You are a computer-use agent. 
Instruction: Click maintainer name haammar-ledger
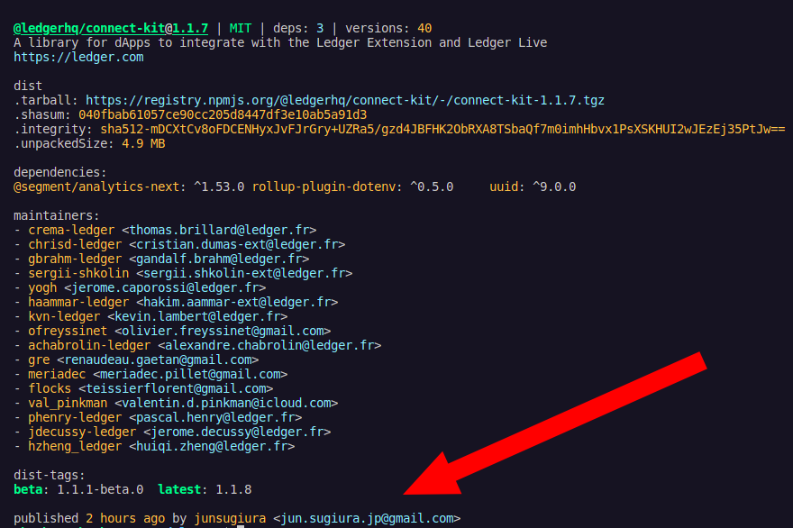pos(78,302)
